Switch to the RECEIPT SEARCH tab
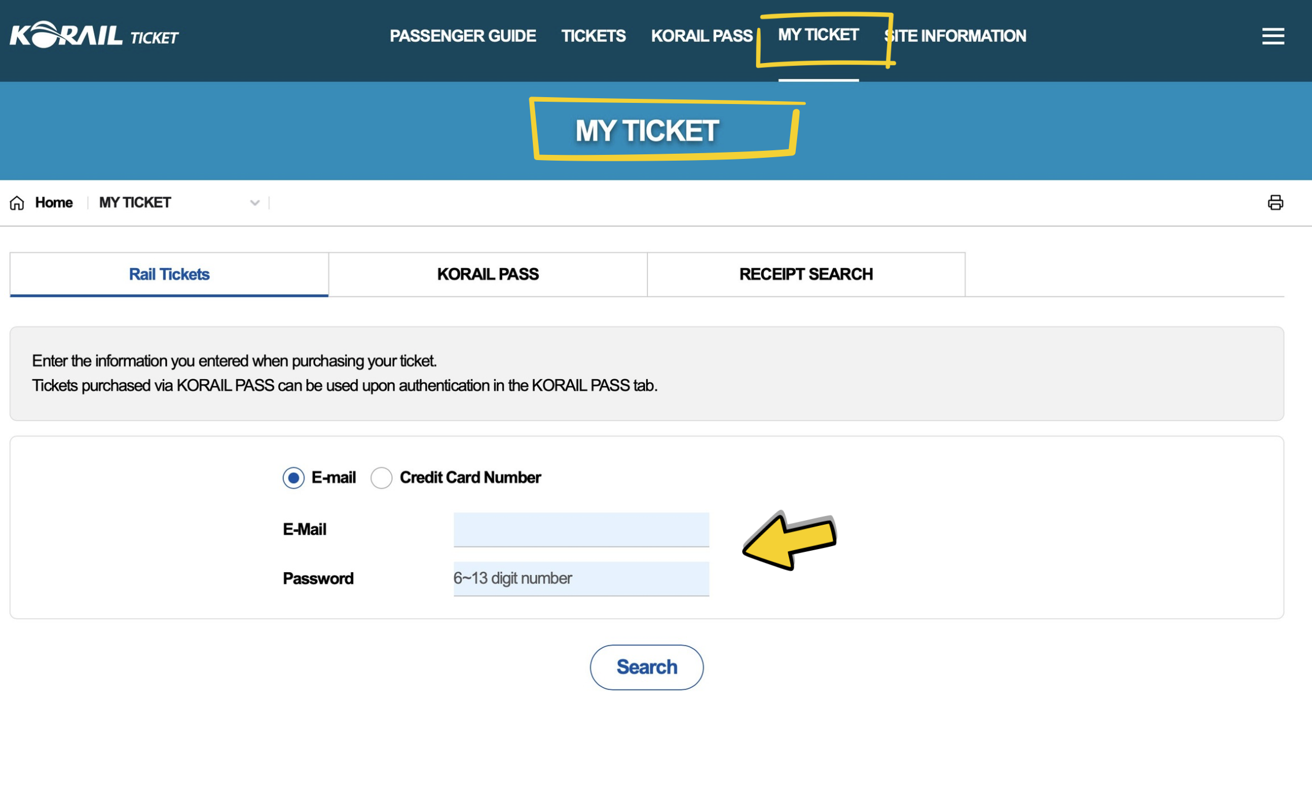Viewport: 1312px width, 786px height. point(806,275)
